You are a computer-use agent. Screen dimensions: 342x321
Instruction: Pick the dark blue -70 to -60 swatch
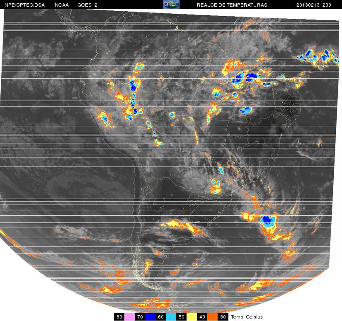pyautogui.click(x=150, y=317)
